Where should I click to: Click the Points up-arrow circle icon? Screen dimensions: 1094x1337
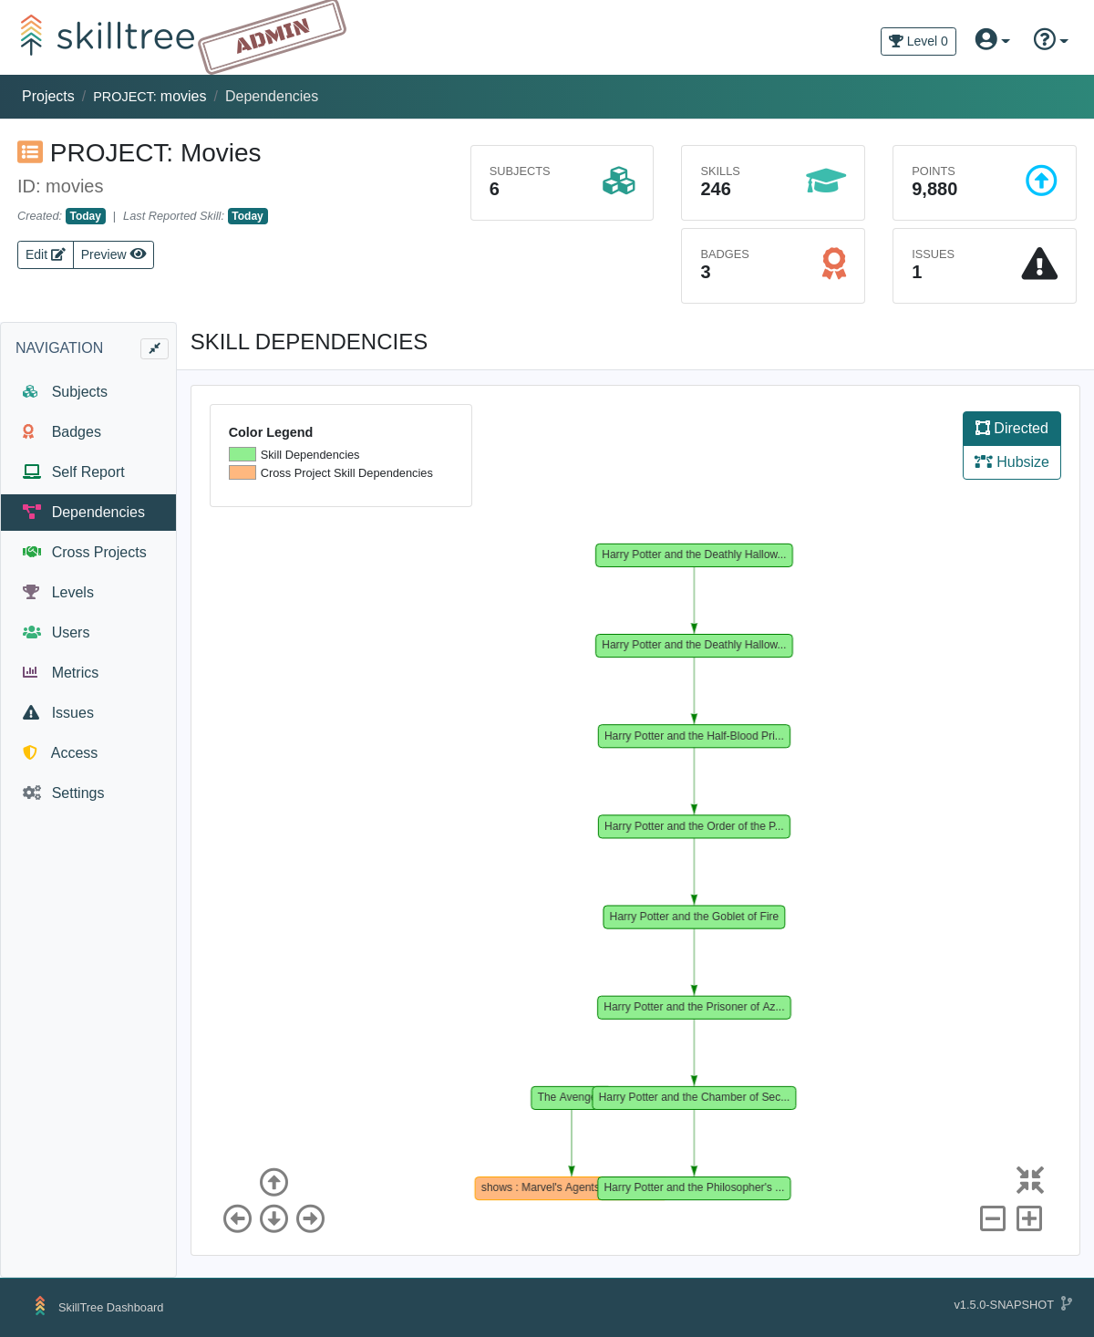1041,181
